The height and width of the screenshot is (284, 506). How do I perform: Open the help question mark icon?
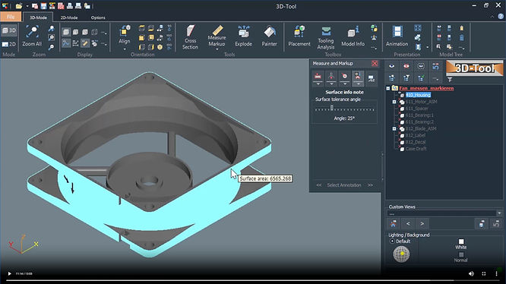point(501,16)
